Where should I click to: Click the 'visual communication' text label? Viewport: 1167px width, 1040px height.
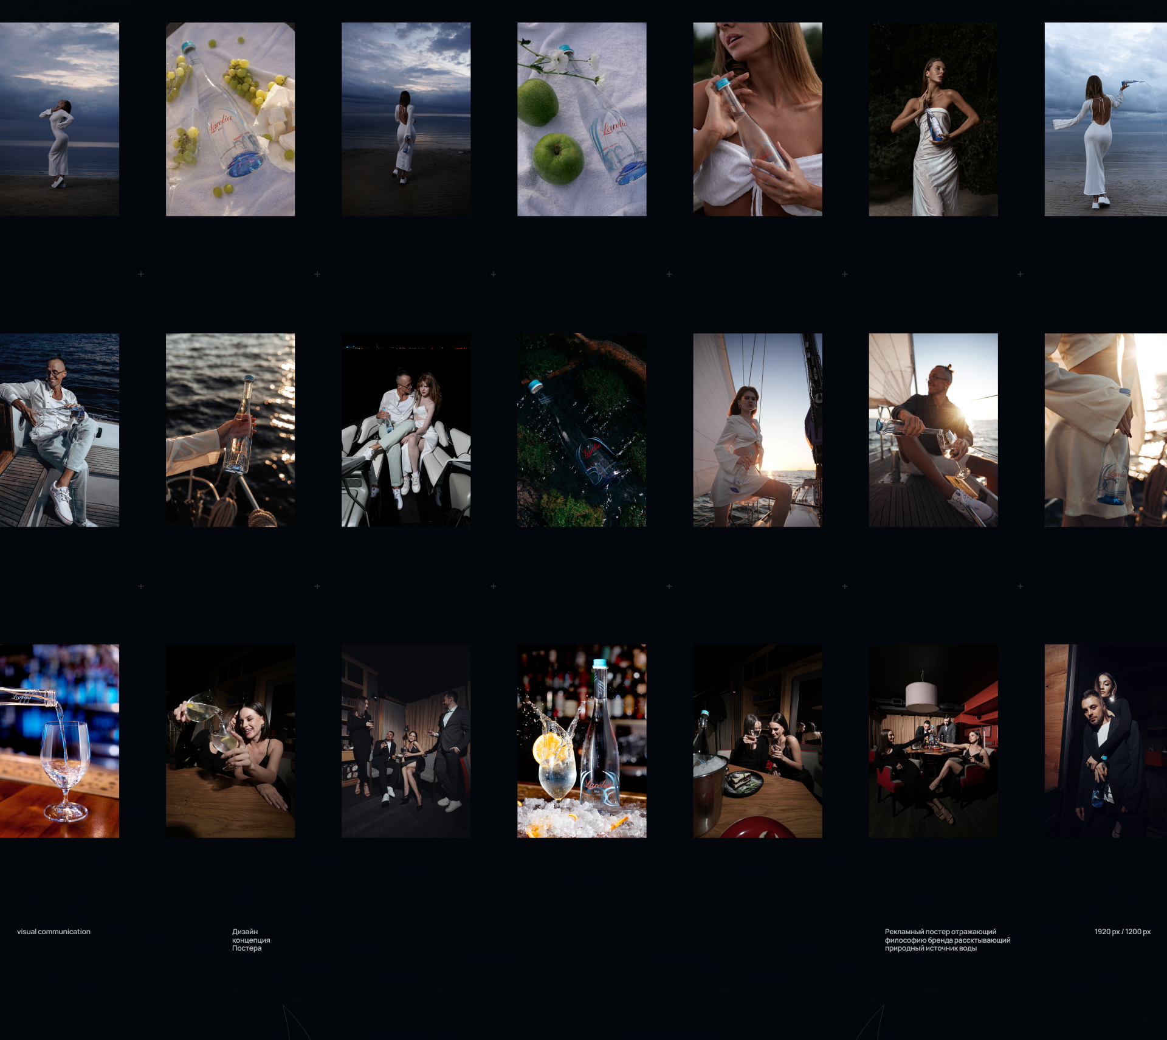[x=53, y=932]
